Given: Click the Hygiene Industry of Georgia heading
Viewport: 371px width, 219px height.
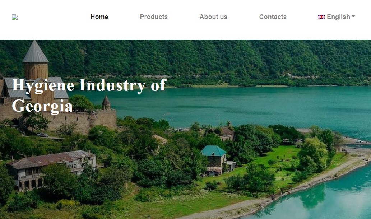Looking at the screenshot, I should 89,95.
